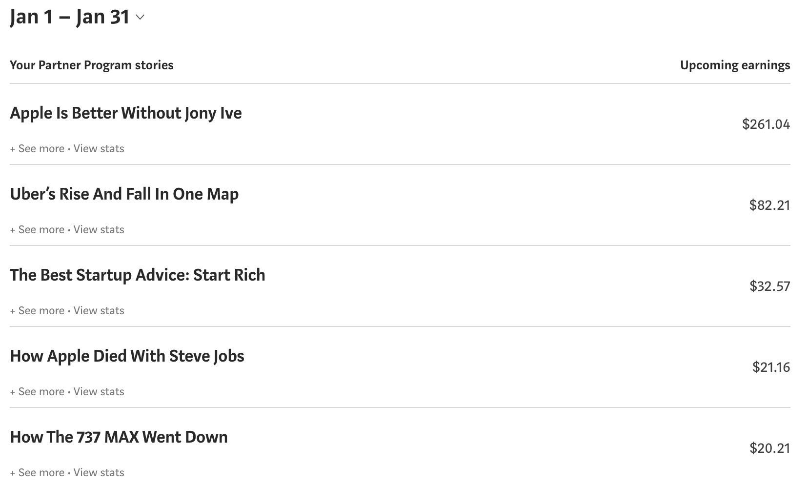This screenshot has width=808, height=487.
Task: Click the $261.04 earnings amount
Action: click(766, 124)
